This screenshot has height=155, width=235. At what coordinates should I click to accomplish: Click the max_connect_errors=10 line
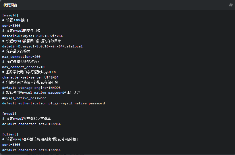[23, 67]
